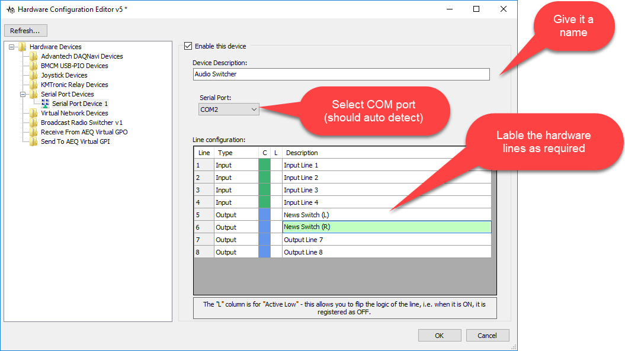Click the Serial Port Device 1 icon
625x351 pixels.
click(46, 104)
